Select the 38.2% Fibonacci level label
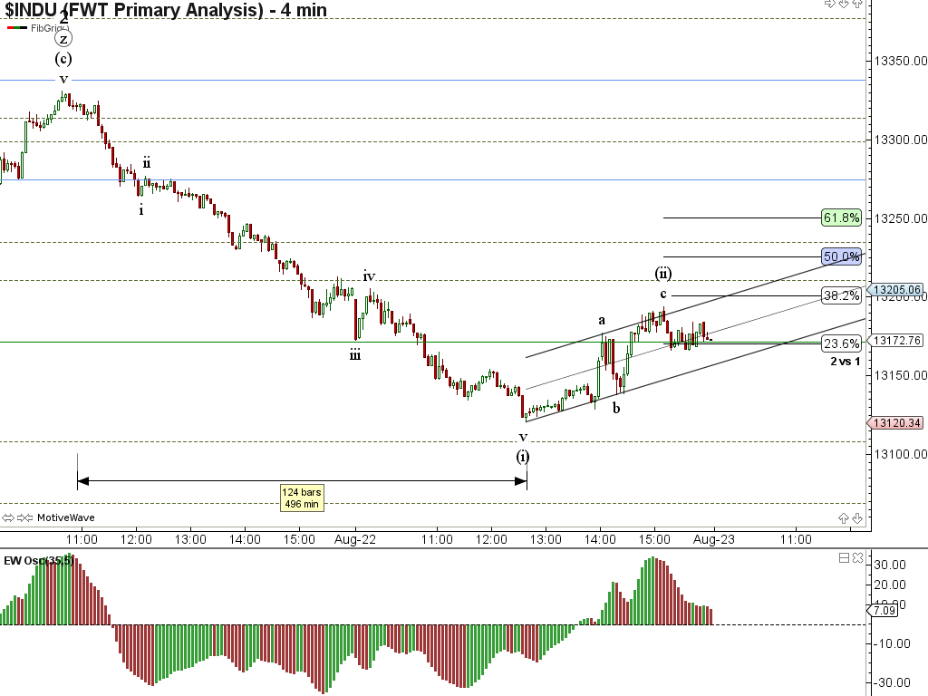 point(841,295)
